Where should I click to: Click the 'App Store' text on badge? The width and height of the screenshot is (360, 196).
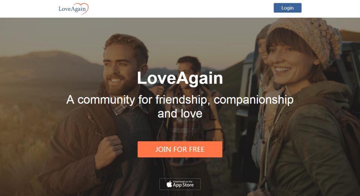point(183,185)
